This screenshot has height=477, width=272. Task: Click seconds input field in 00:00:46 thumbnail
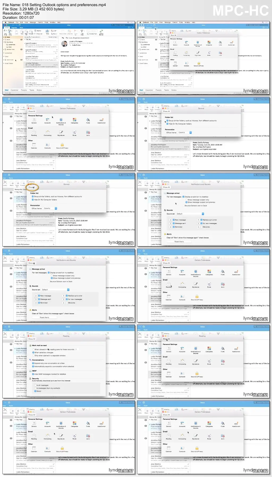coord(77,349)
